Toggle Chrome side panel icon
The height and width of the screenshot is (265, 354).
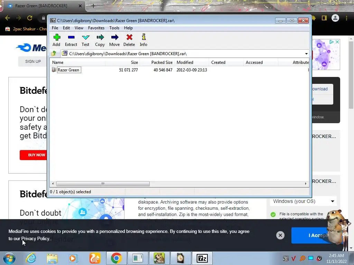[x=324, y=18]
